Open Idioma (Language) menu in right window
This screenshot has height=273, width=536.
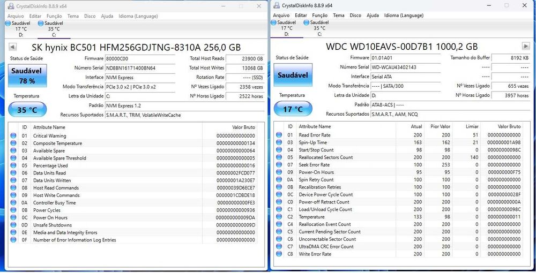404,16
